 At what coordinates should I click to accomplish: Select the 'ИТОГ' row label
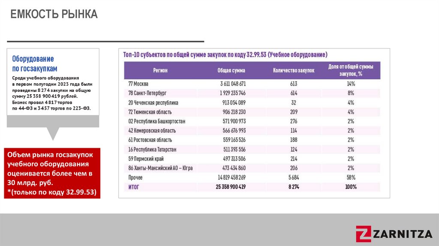pyautogui.click(x=134, y=187)
